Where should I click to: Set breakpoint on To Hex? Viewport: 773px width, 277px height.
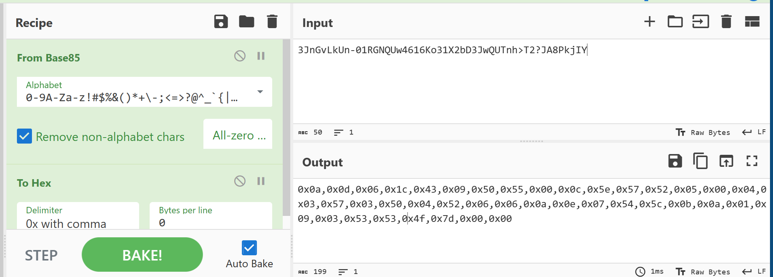click(261, 181)
